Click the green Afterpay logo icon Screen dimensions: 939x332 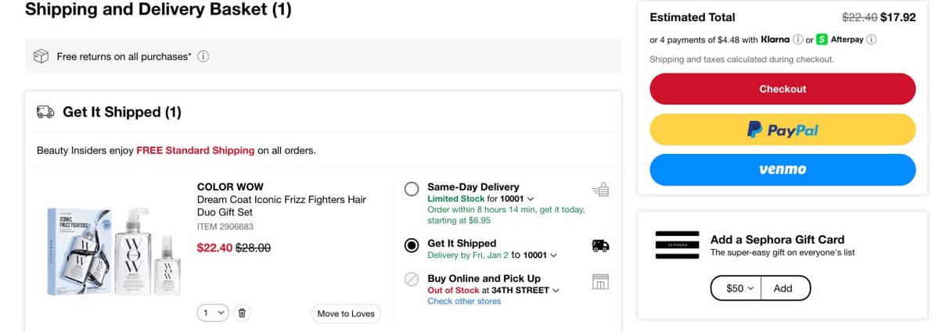(x=822, y=40)
